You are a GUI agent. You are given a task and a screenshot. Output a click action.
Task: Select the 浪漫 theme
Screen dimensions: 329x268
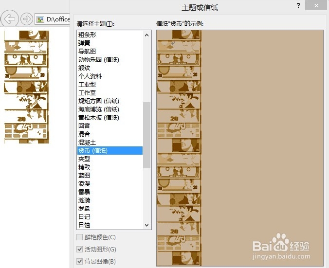pos(110,184)
